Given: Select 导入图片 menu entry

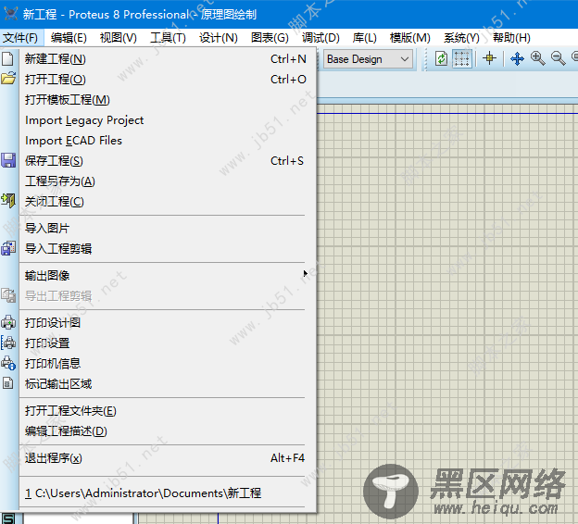Looking at the screenshot, I should click(x=168, y=229).
